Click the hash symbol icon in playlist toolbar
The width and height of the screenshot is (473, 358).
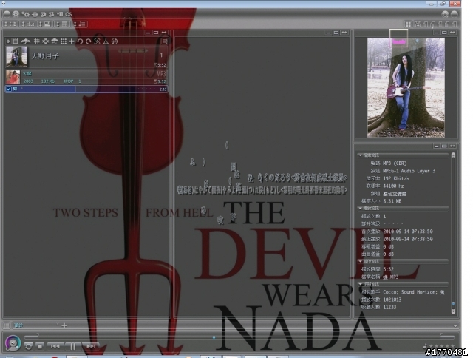pos(36,41)
